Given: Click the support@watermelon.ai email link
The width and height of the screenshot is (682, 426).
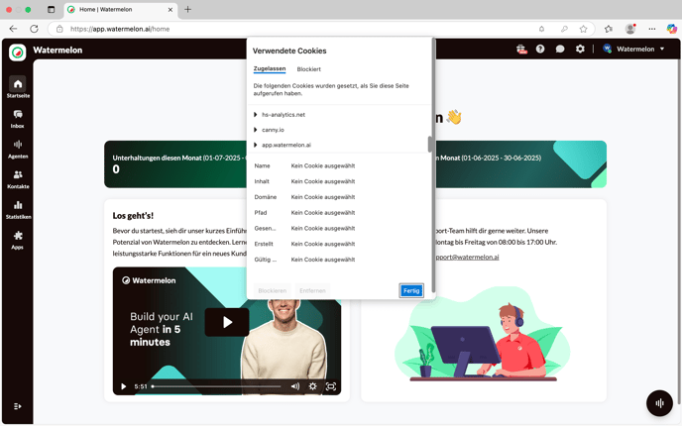Looking at the screenshot, I should click(x=467, y=257).
